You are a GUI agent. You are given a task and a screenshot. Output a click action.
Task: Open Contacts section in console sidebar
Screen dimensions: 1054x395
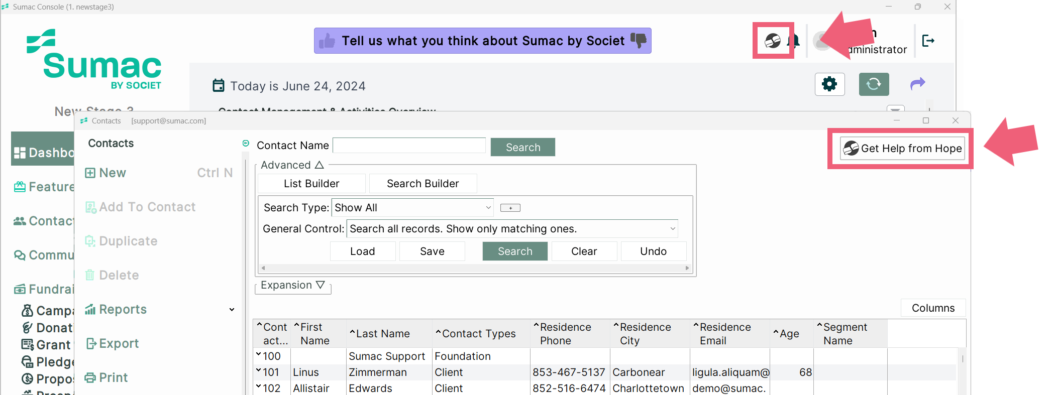(44, 221)
